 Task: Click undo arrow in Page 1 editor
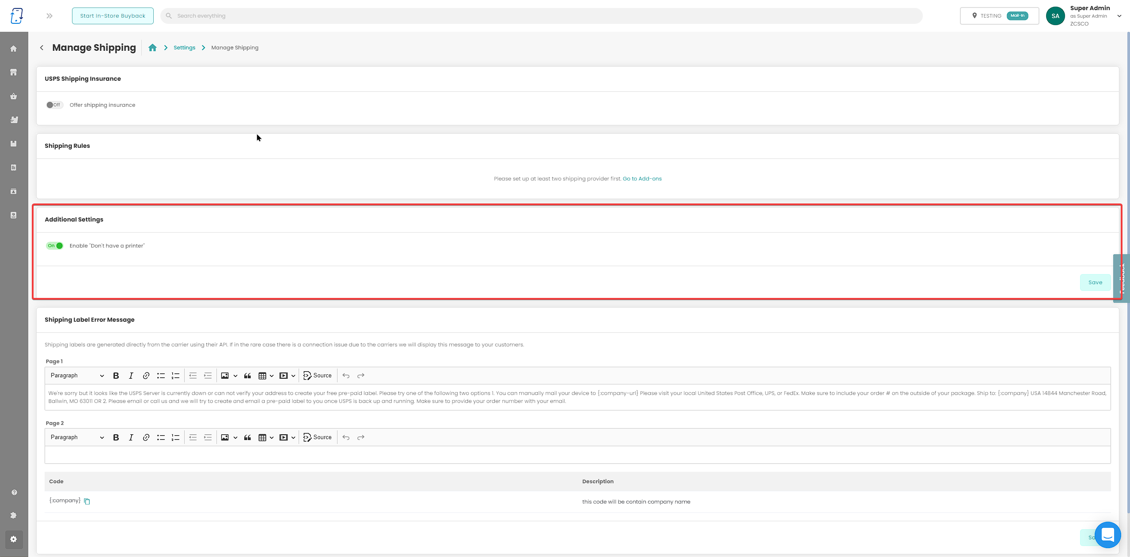[x=346, y=376]
